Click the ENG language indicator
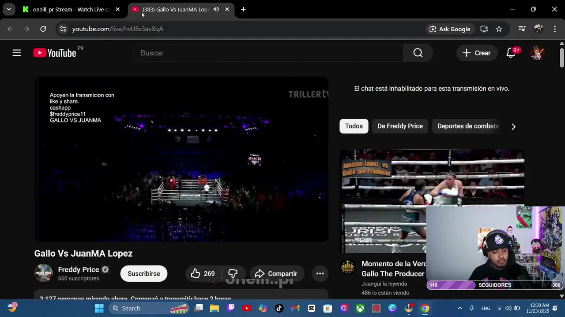565x317 pixels. (486, 308)
